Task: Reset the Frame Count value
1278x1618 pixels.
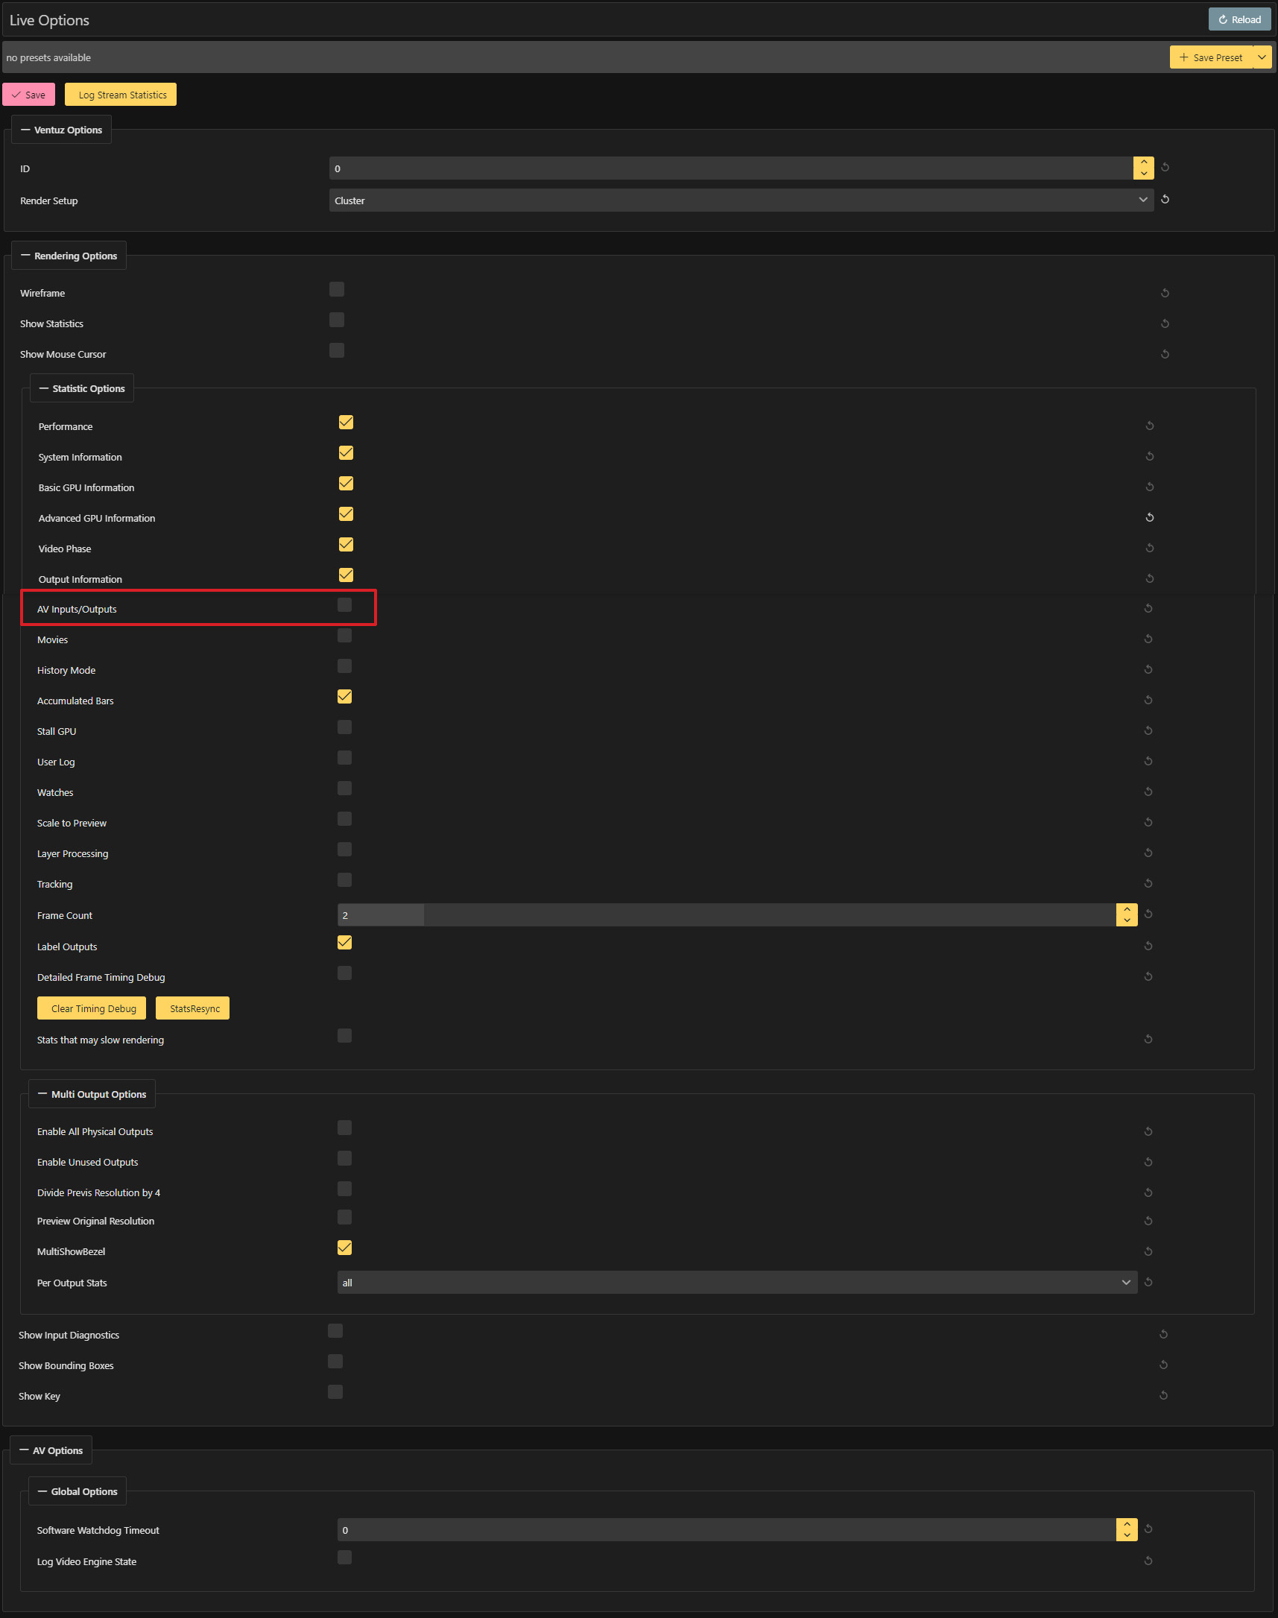Action: (x=1148, y=914)
